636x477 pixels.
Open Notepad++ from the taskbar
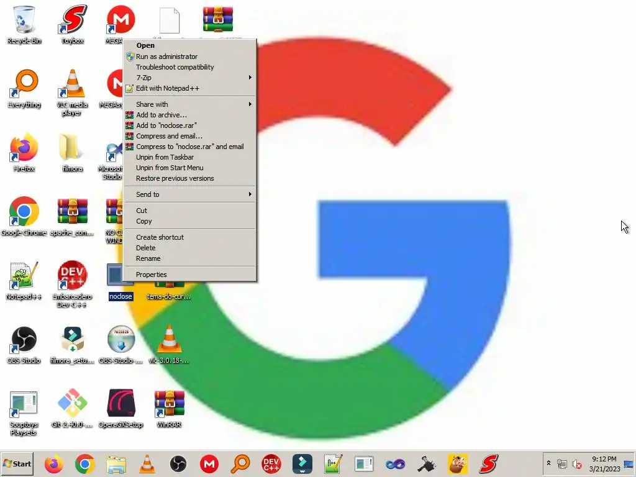click(x=333, y=463)
